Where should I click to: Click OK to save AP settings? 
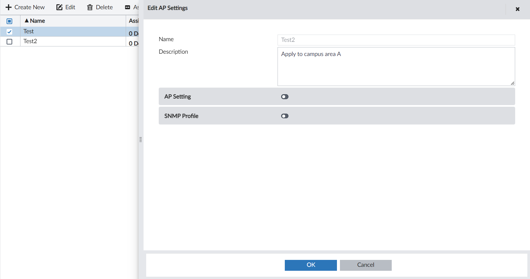coord(311,265)
